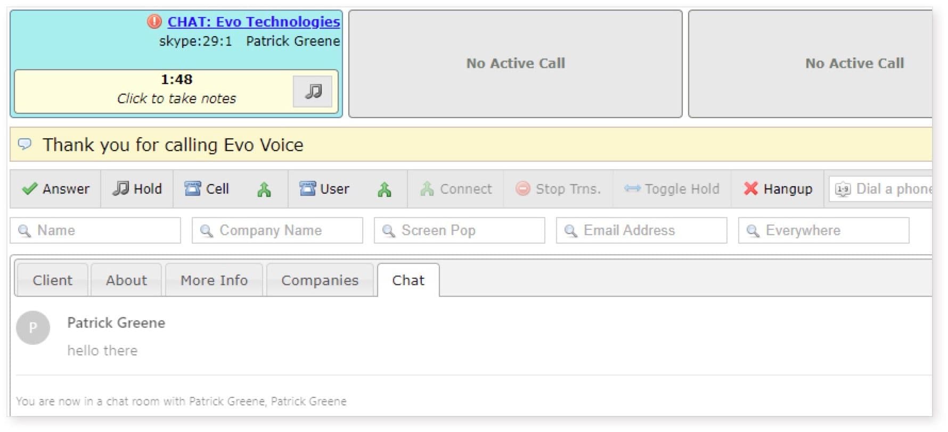Click the second panel's No Active Call
948x432 pixels.
click(516, 63)
